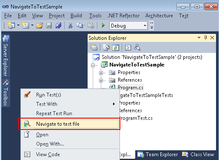Collapse the NavigateToTestSample project node
The height and width of the screenshot is (160, 219).
pos(93,65)
